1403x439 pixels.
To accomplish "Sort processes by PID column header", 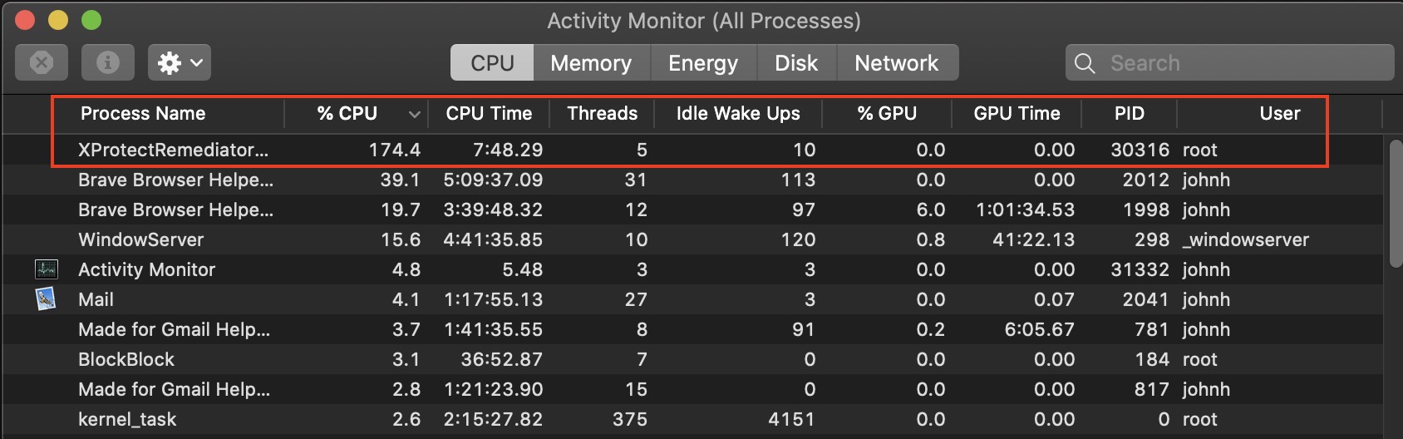I will pos(1129,114).
